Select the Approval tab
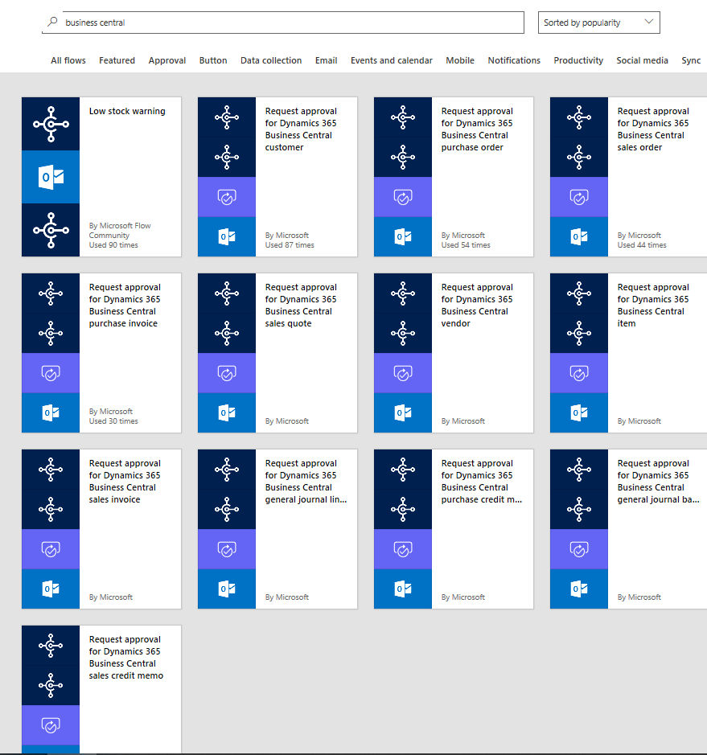This screenshot has height=755, width=707. click(x=167, y=60)
